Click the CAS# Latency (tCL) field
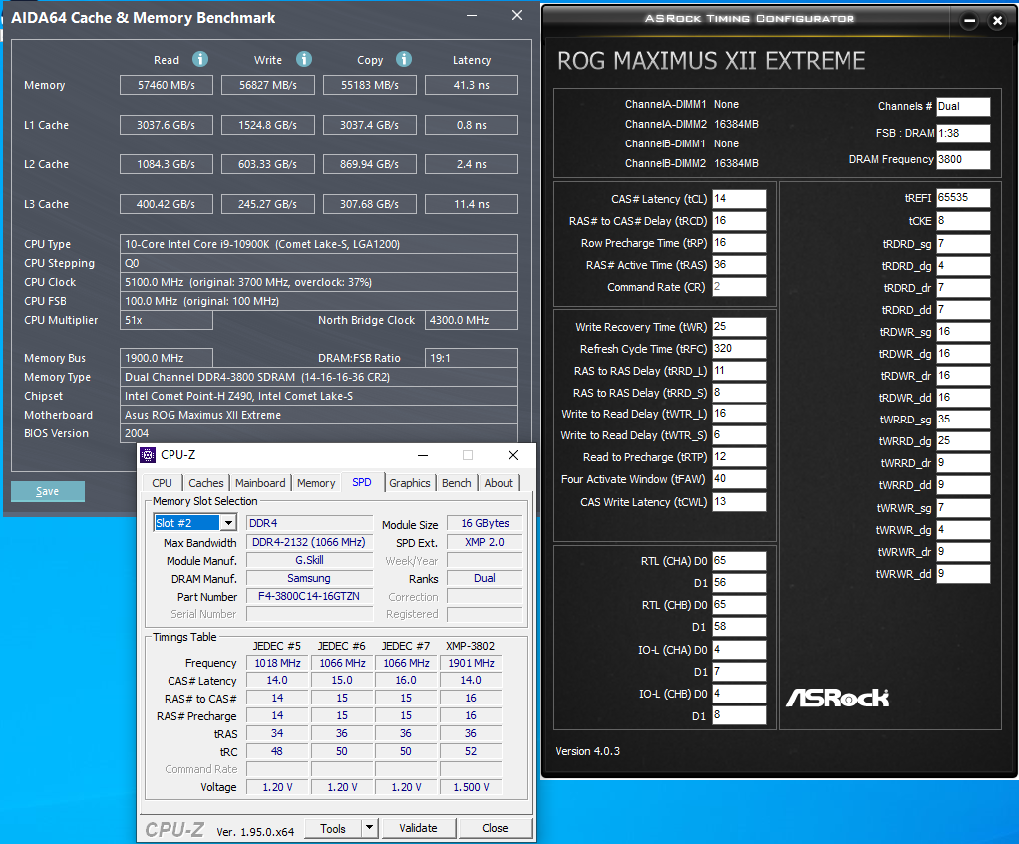This screenshot has width=1019, height=844. pyautogui.click(x=739, y=199)
